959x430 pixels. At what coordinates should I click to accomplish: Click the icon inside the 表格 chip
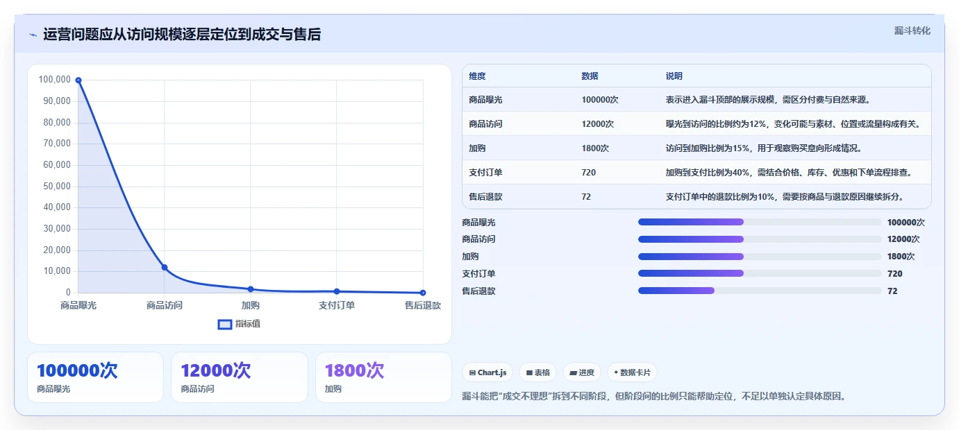coord(529,373)
